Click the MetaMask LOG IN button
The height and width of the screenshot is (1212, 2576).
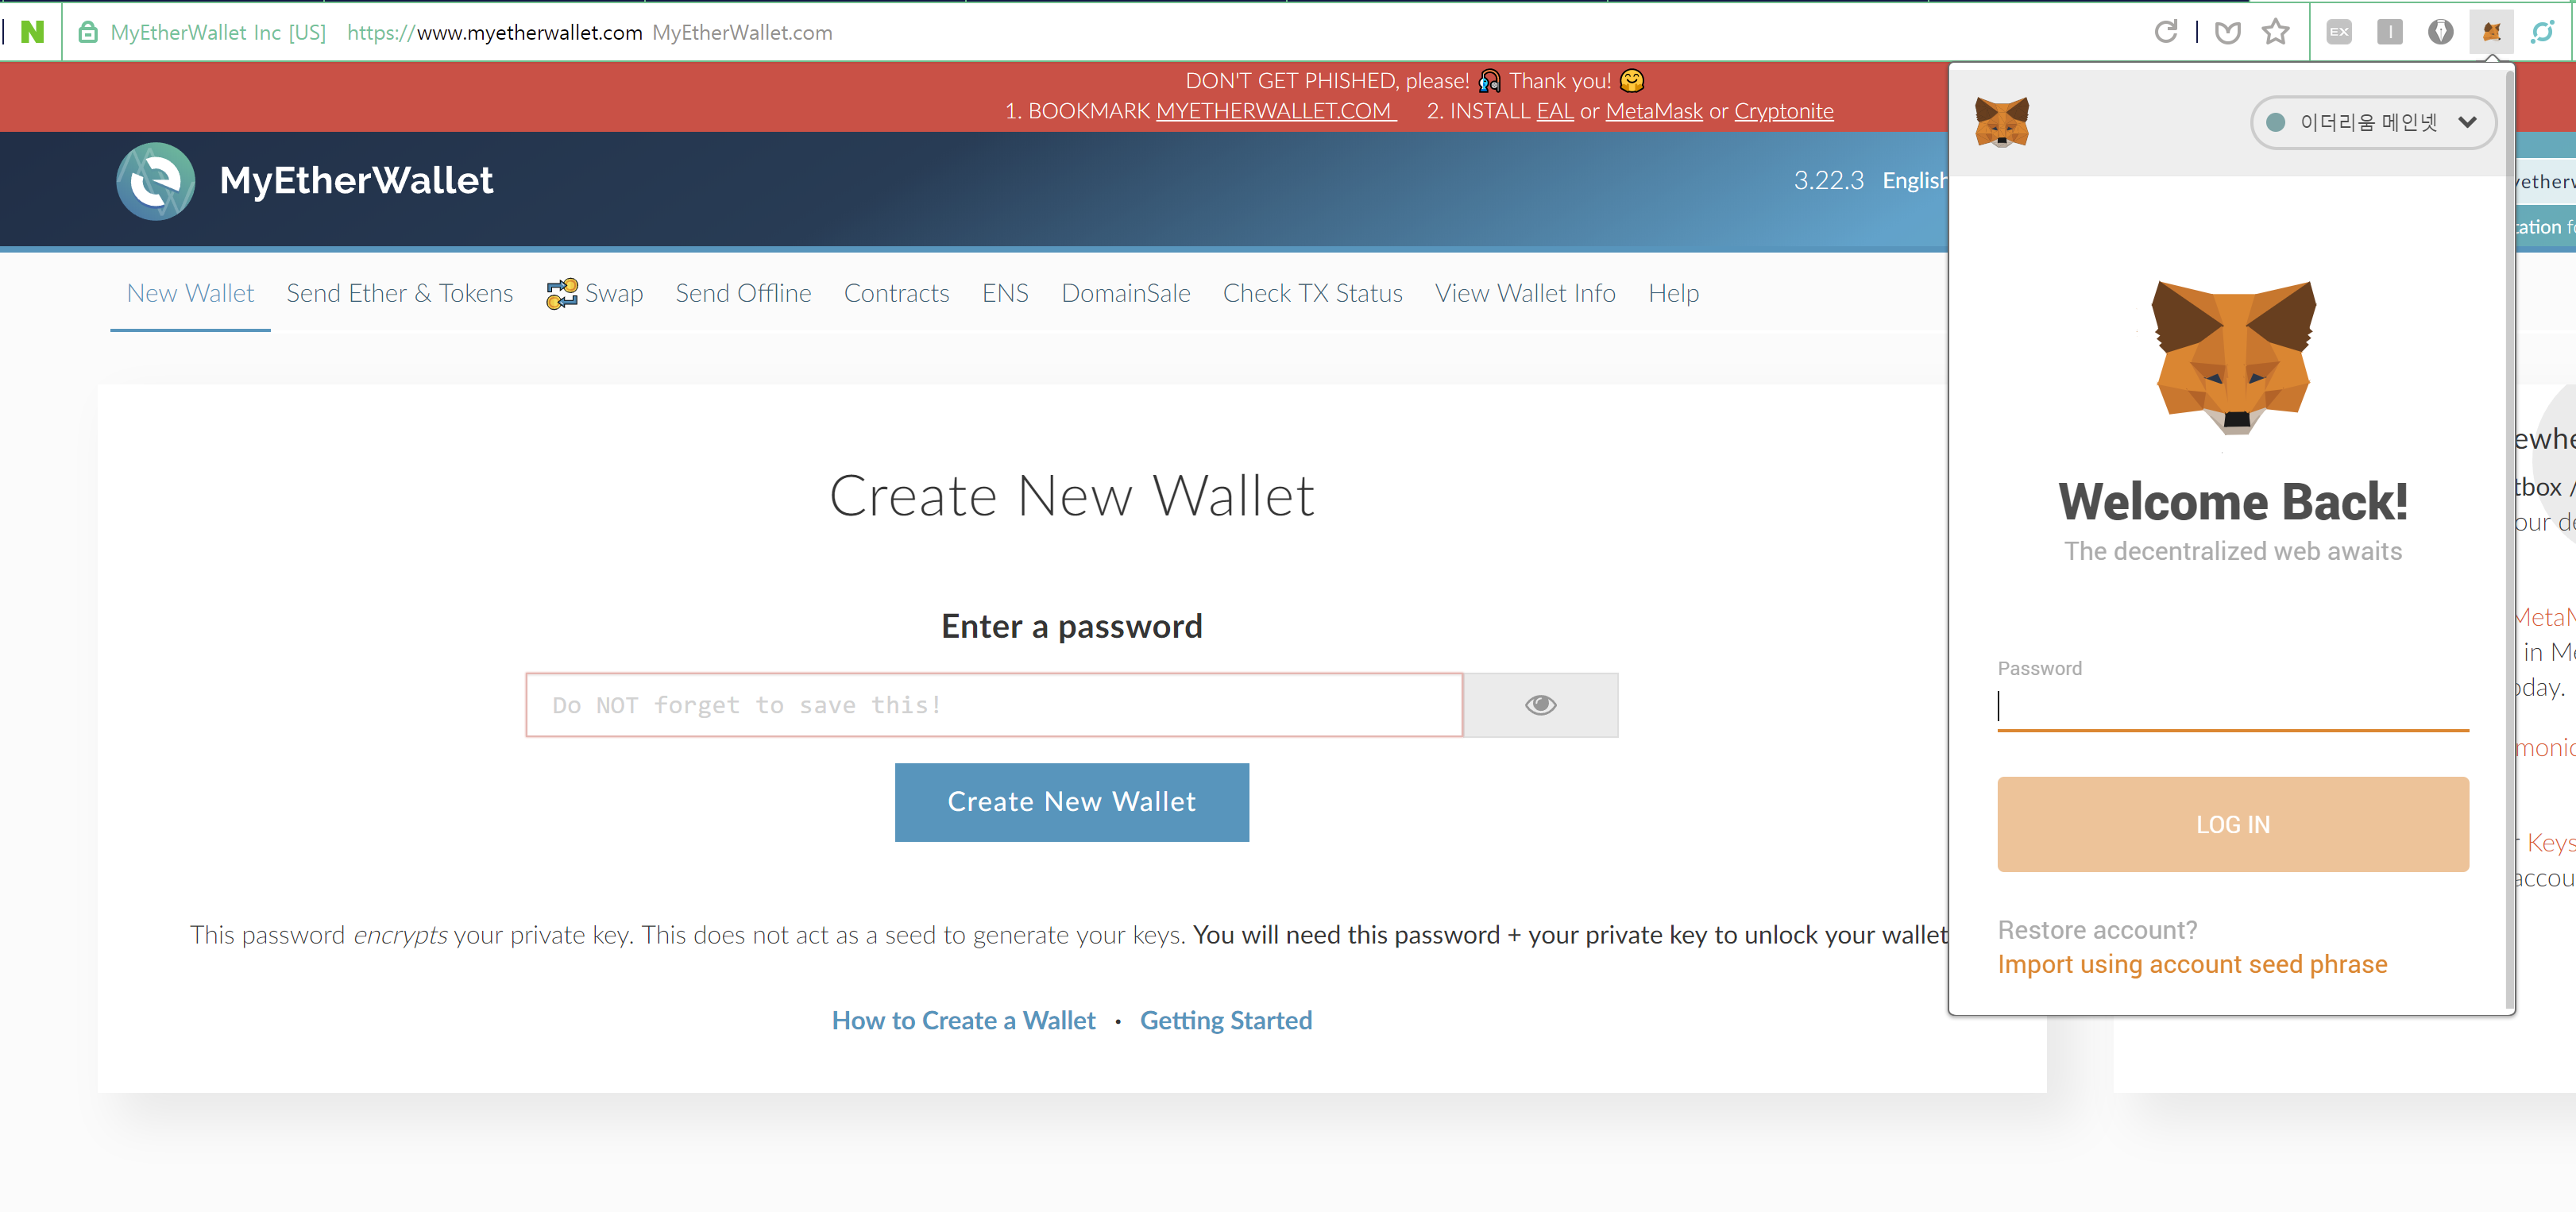pyautogui.click(x=2233, y=824)
